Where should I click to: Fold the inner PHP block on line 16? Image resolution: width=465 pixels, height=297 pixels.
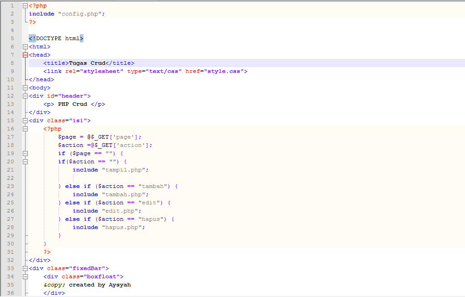(x=25, y=129)
